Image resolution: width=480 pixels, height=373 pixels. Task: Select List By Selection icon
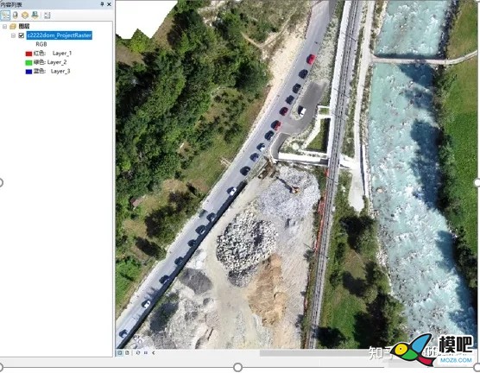(x=35, y=15)
